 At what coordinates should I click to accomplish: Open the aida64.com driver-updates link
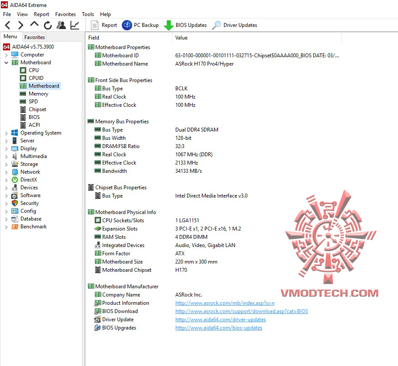(221, 320)
